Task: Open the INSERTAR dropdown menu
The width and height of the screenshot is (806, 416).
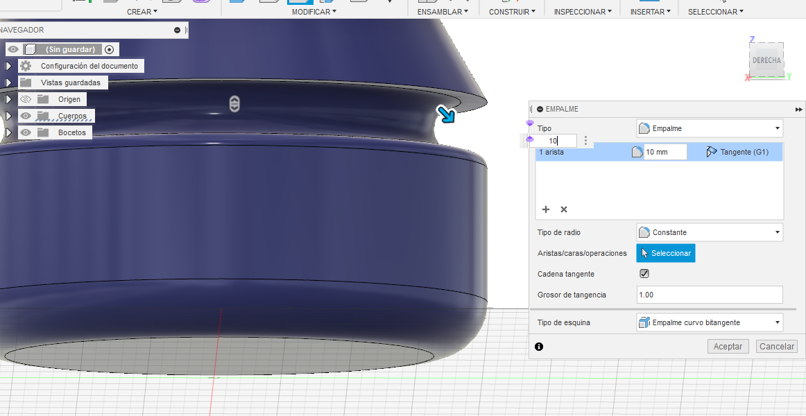Action: coord(650,11)
